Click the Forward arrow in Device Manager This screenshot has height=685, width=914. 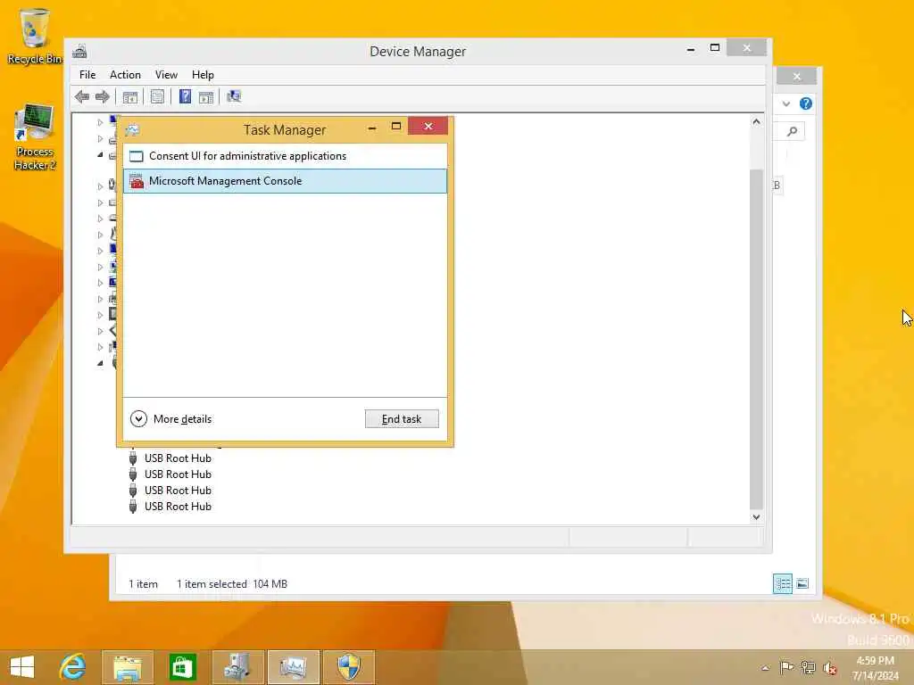[103, 96]
